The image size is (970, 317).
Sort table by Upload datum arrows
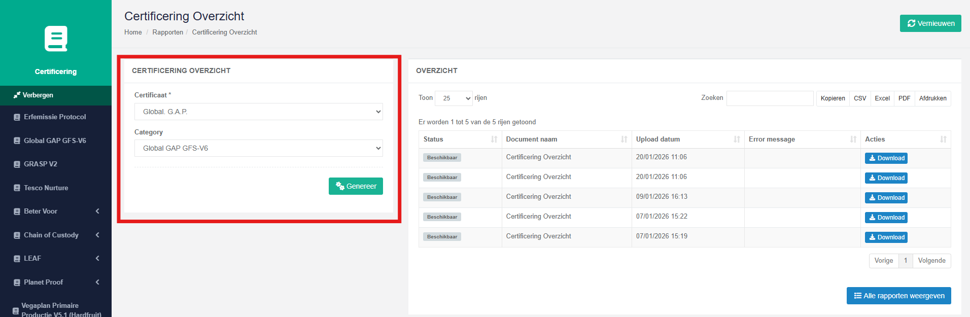pyautogui.click(x=737, y=139)
